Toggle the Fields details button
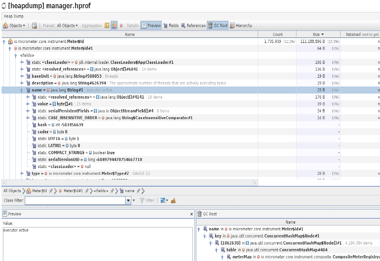The width and height of the screenshot is (380, 261). (171, 26)
